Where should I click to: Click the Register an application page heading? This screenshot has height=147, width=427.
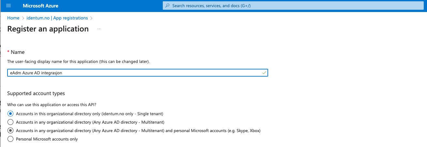coord(48,29)
